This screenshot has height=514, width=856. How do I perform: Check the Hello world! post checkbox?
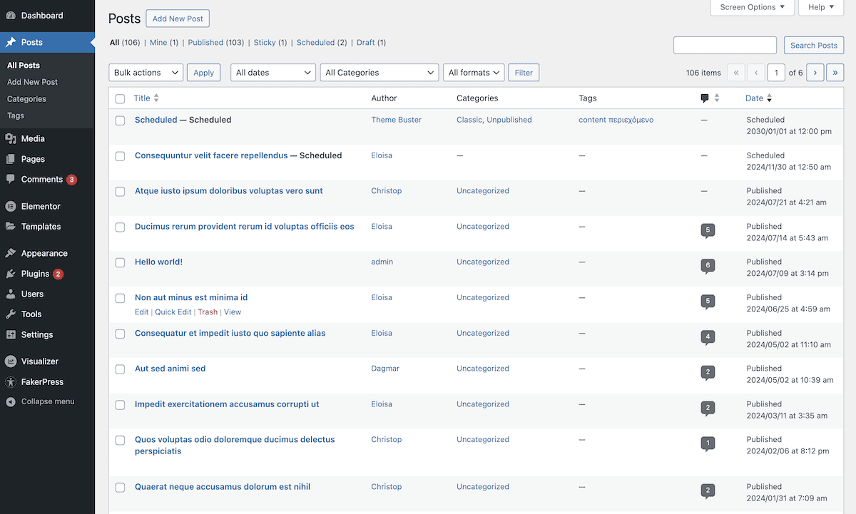pos(120,262)
